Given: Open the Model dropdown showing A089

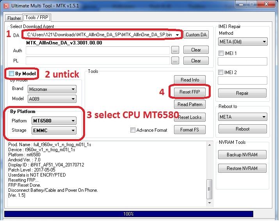Looking at the screenshot, I should coord(52,99).
